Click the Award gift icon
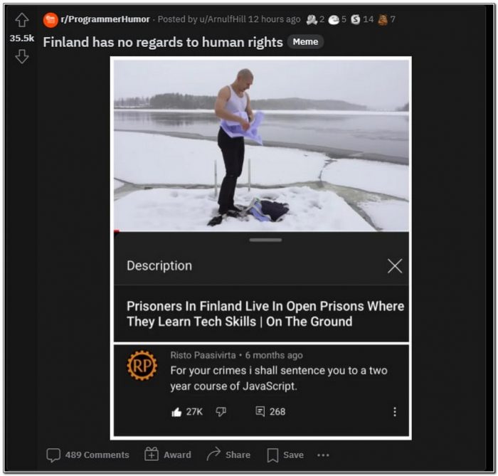This screenshot has width=498, height=476. 152,454
